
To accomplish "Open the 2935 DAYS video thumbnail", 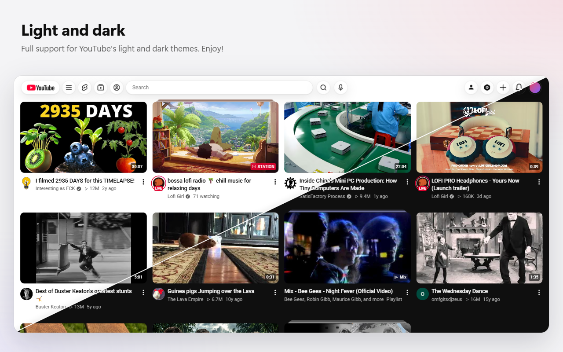I will pos(84,137).
